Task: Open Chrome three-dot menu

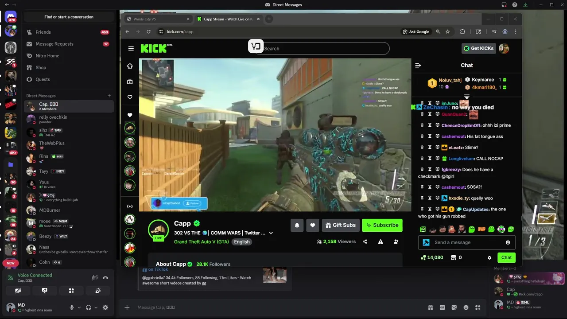Action: [516, 32]
